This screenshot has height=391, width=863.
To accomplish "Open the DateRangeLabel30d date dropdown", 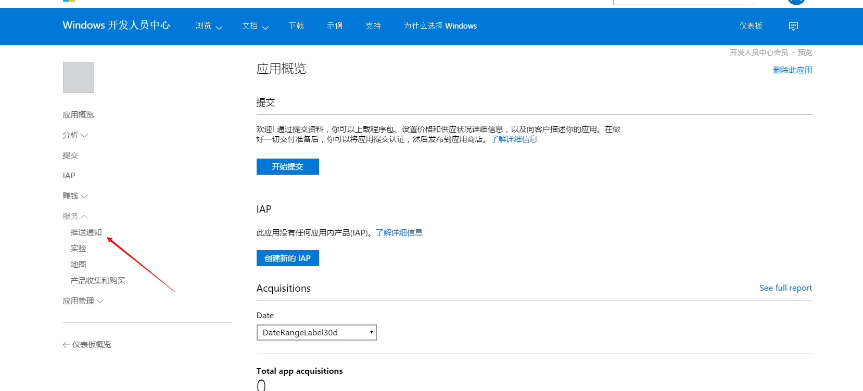I will click(316, 333).
